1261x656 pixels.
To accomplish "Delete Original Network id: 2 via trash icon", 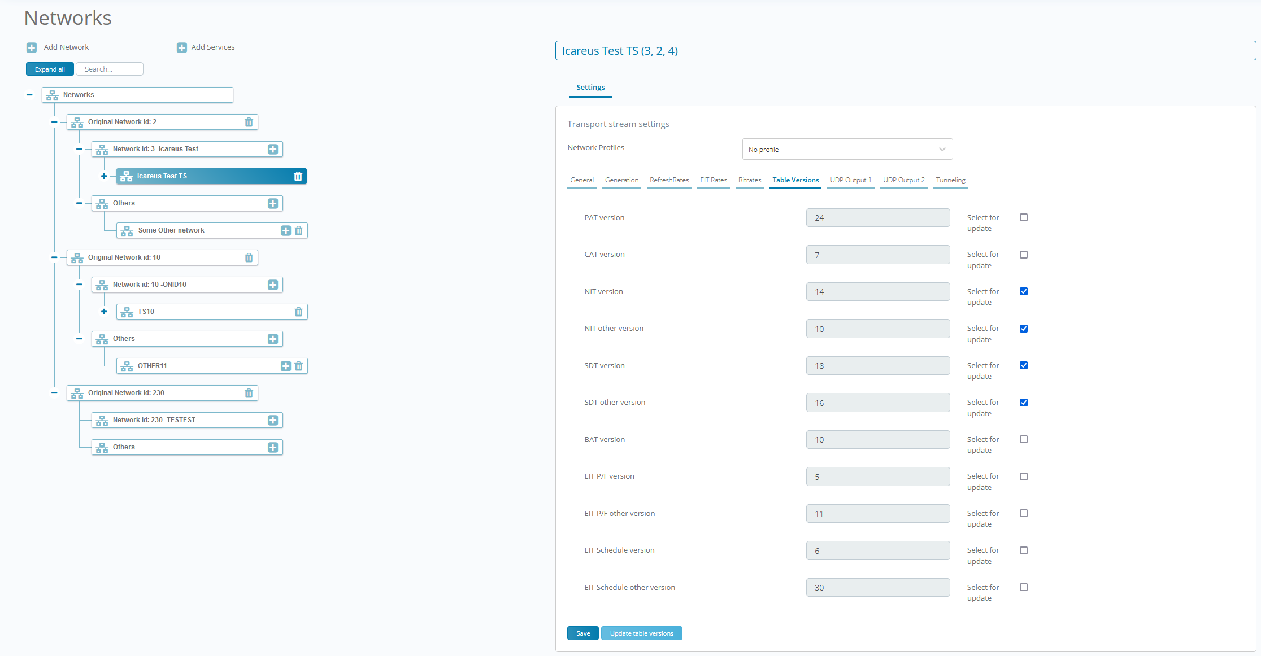I will (x=249, y=122).
